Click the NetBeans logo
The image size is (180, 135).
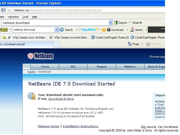pos(40,56)
